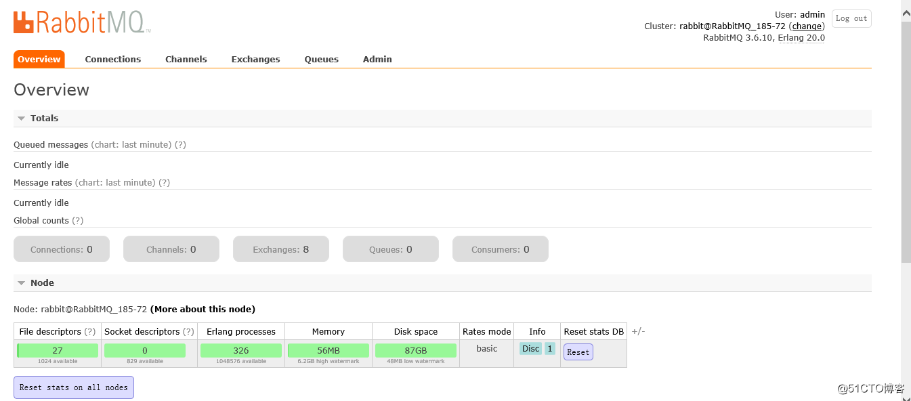Click the Disc info tag

pyautogui.click(x=531, y=349)
